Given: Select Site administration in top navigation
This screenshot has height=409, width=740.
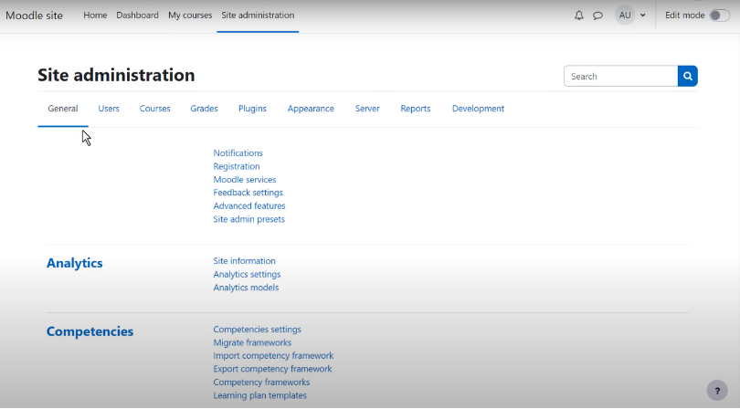Looking at the screenshot, I should 258,16.
